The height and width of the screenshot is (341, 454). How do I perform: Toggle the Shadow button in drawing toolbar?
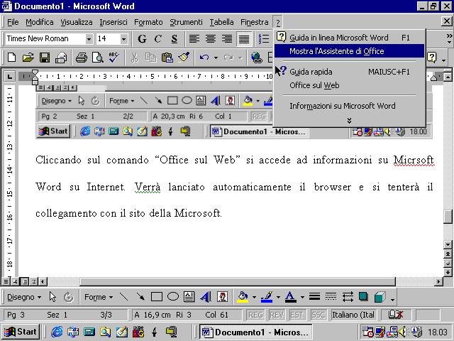363,297
